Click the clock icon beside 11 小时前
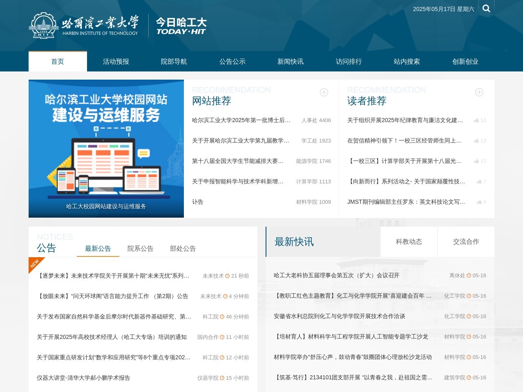Viewport: 523px width, 392px height. [222, 337]
